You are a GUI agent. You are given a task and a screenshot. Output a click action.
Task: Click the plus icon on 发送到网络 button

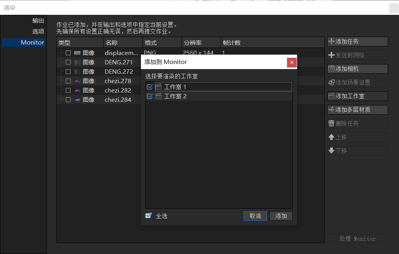332,55
